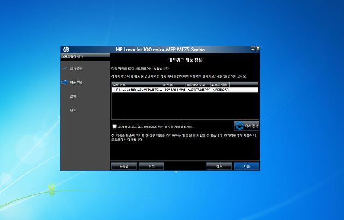Open 도움말 (Help) button

(124, 166)
